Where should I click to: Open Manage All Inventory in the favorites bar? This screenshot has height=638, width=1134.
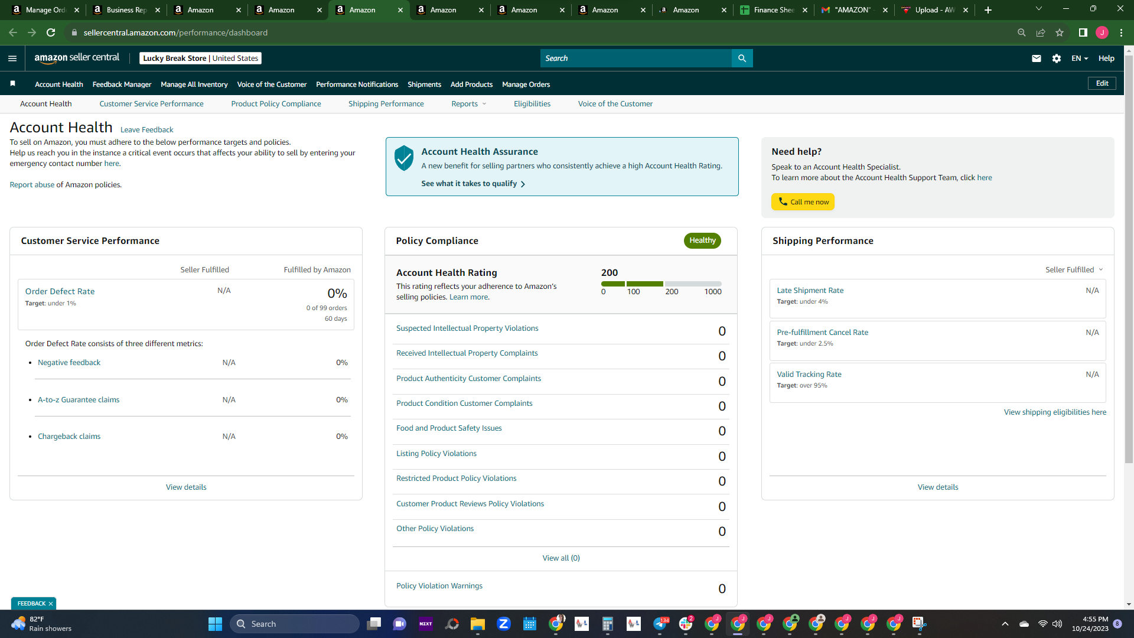pyautogui.click(x=194, y=84)
